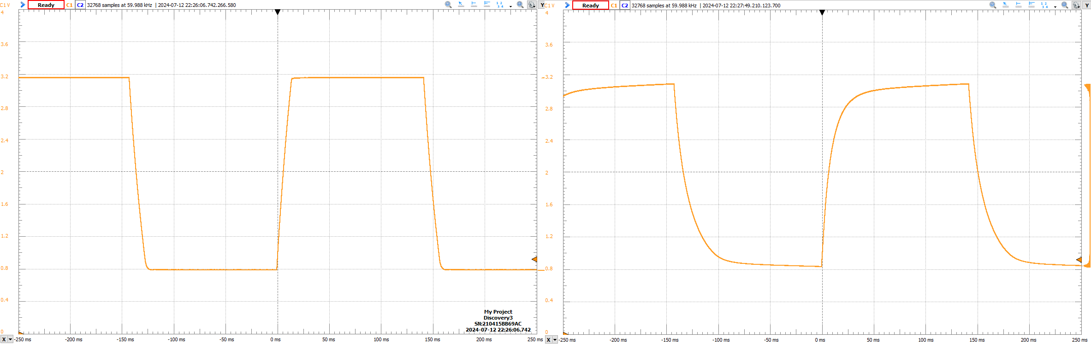1091x344 pixels.
Task: Click the Y axis button of the right plot
Action: [x=1087, y=6]
